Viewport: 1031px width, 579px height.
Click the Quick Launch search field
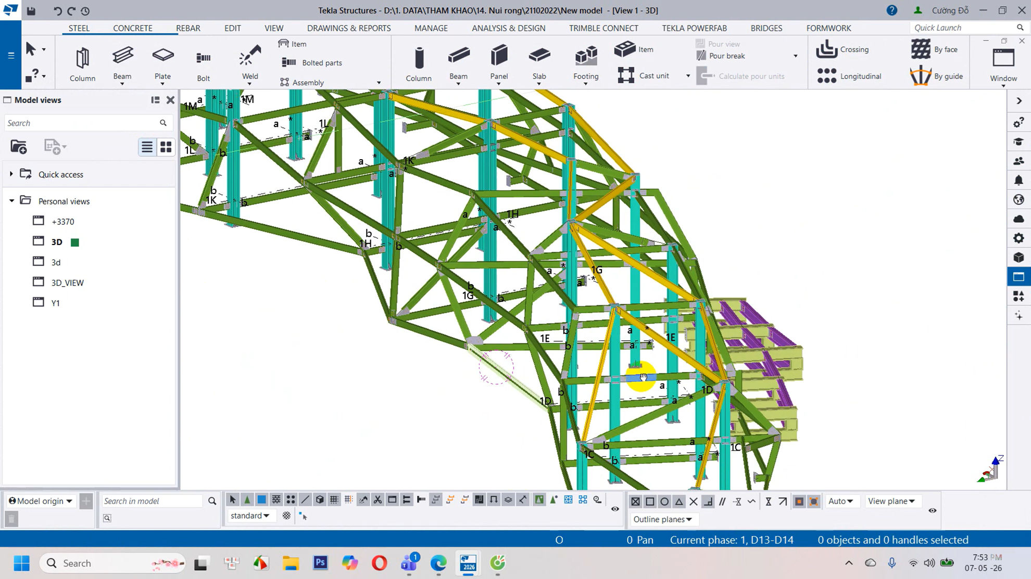(969, 28)
